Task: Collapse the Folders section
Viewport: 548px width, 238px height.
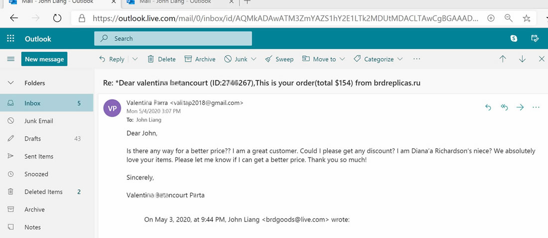Action: pos(10,83)
